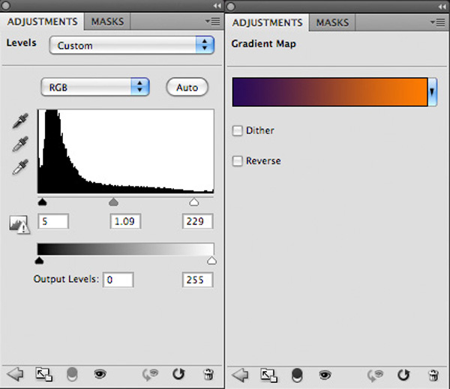
Task: Select the white point eyedropper in Levels
Action: pos(20,167)
